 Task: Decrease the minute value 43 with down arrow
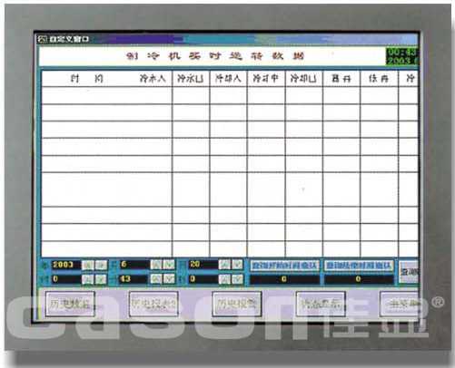[x=169, y=279]
